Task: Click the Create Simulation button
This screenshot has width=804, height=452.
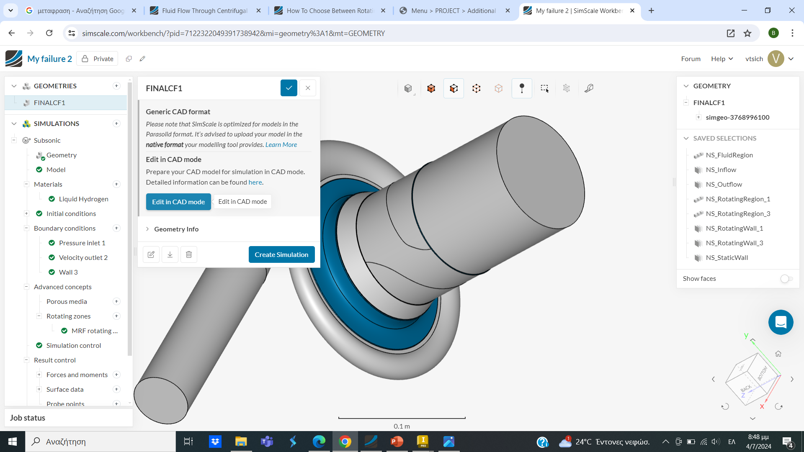Action: point(281,254)
